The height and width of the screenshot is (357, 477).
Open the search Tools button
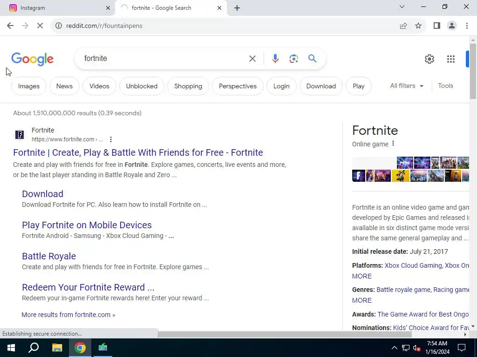445,86
